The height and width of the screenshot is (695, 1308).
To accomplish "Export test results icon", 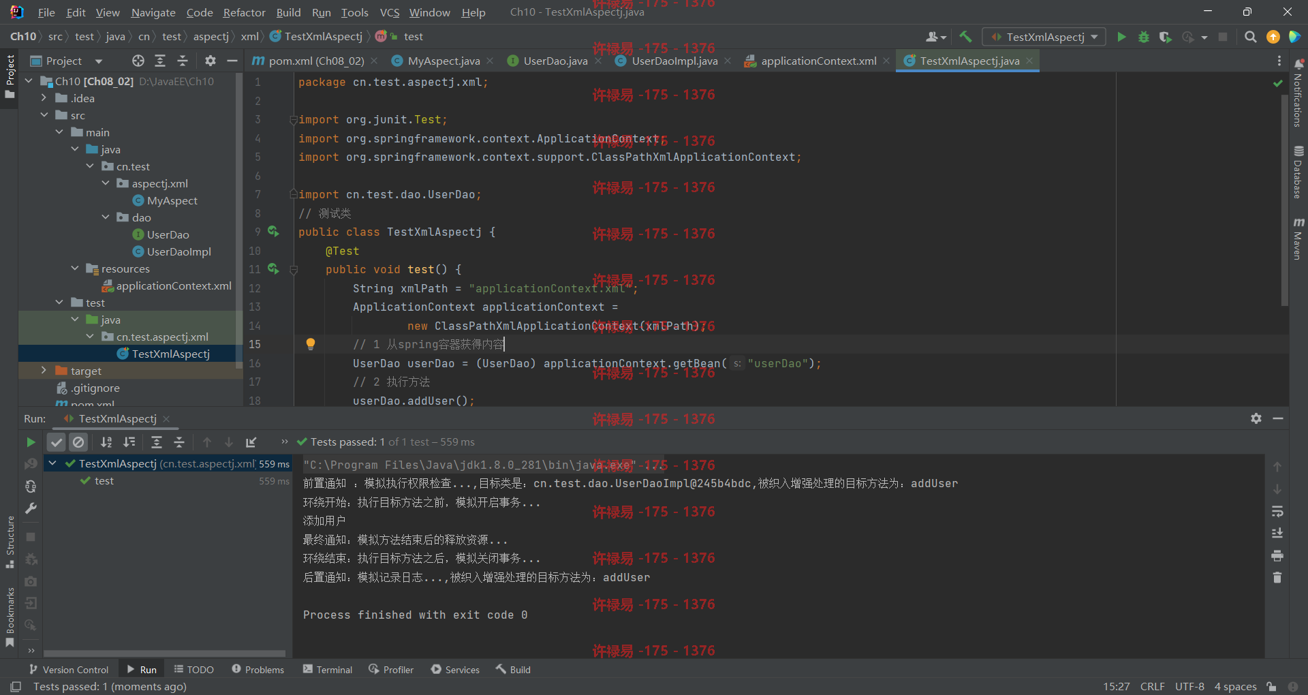I will [251, 442].
